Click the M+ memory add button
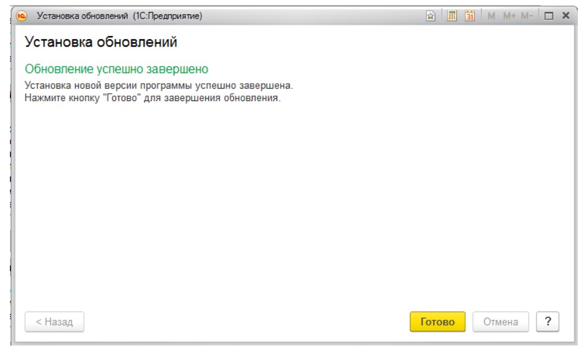586x353 pixels. coord(509,16)
